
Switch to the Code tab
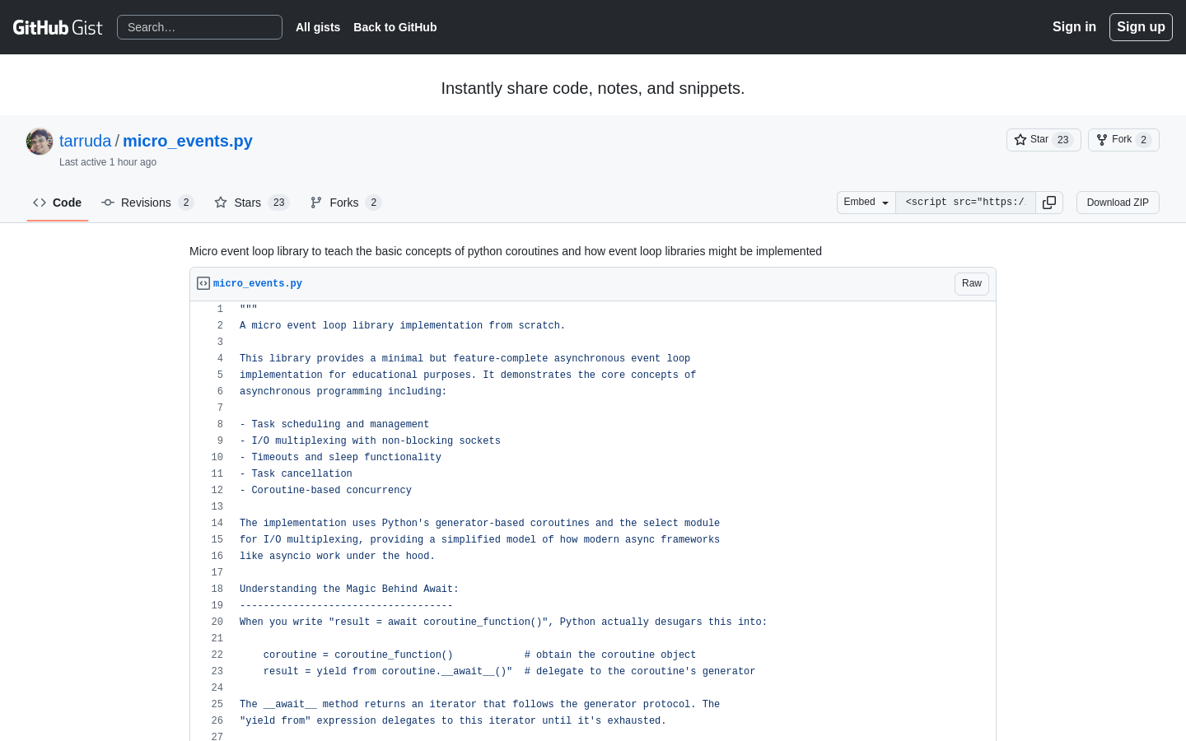tap(58, 203)
